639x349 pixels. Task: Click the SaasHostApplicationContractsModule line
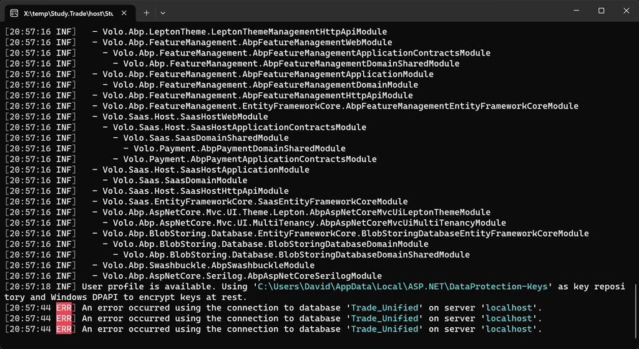pyautogui.click(x=185, y=127)
